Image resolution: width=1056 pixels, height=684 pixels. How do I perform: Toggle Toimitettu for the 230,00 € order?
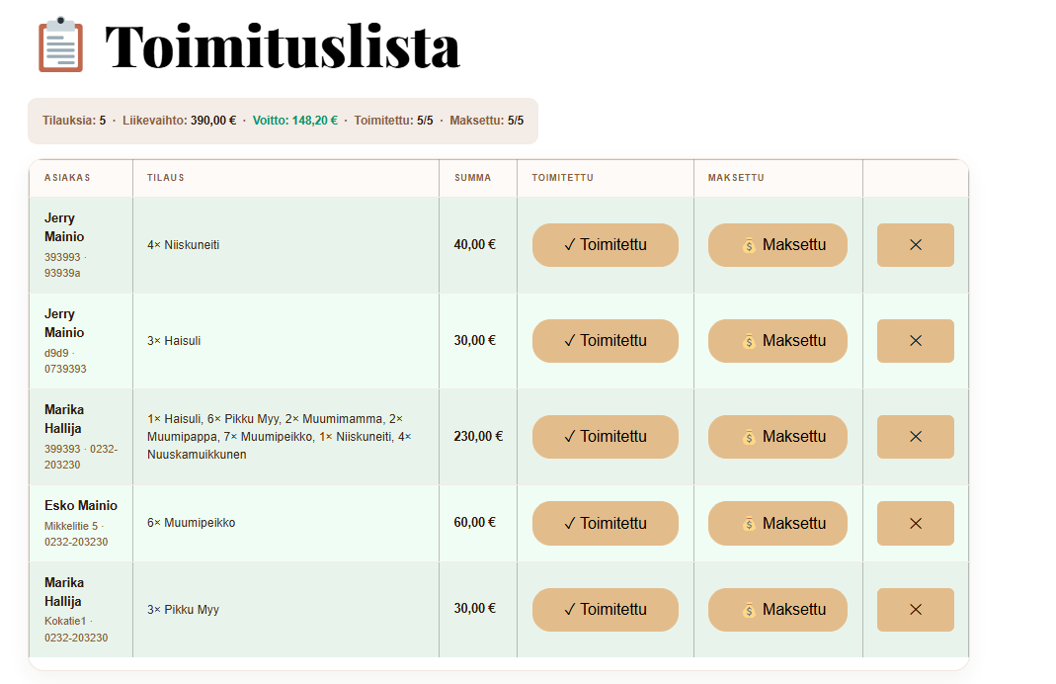point(606,437)
